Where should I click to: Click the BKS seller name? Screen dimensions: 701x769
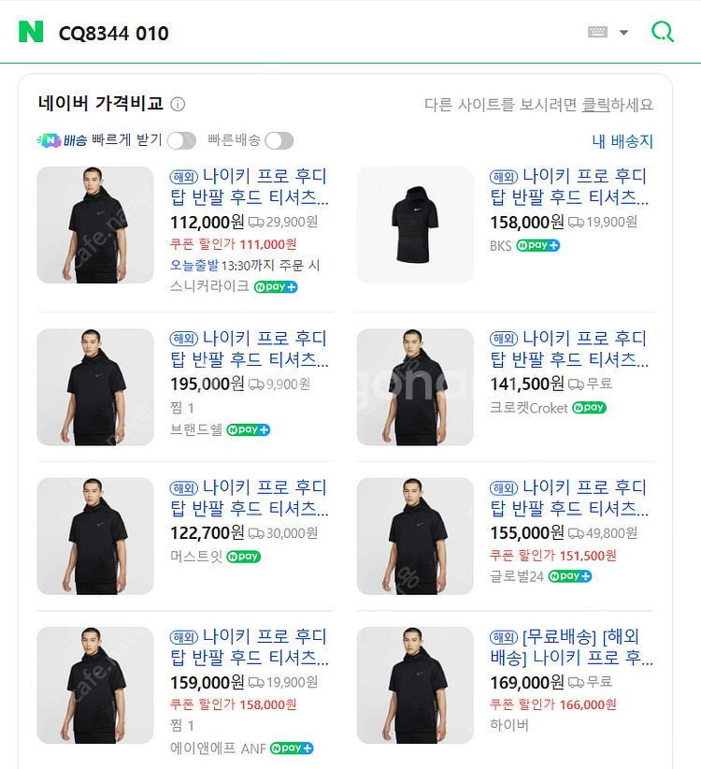(501, 246)
